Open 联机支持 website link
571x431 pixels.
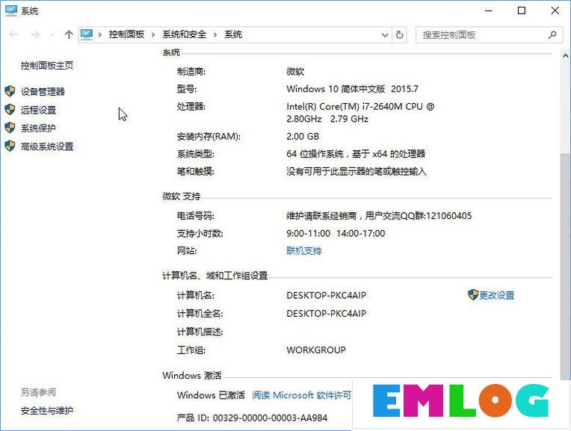tap(304, 251)
